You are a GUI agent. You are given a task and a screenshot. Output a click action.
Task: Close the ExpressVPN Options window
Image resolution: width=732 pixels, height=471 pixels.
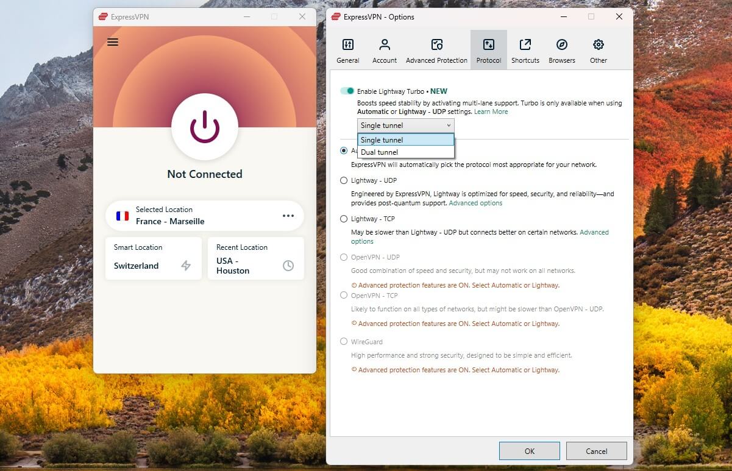[619, 16]
